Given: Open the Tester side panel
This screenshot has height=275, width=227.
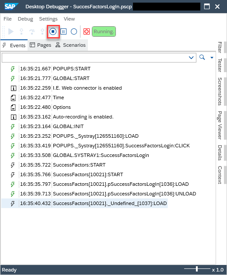Looking at the screenshot, I should click(220, 65).
